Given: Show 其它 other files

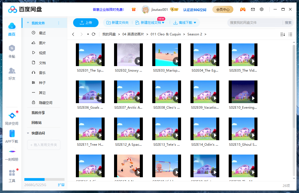Looking at the screenshot, I should coord(42,93).
